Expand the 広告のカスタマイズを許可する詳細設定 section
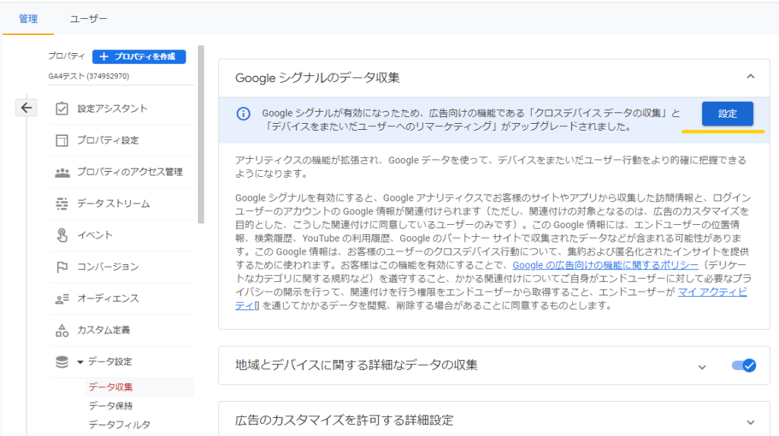 [x=750, y=422]
